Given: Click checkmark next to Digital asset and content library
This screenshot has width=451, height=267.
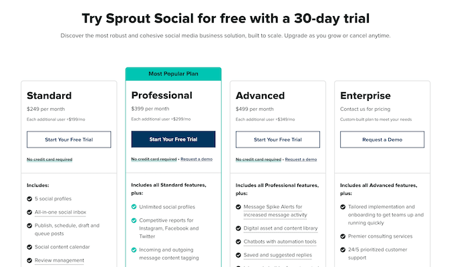Looking at the screenshot, I should click(x=239, y=228).
